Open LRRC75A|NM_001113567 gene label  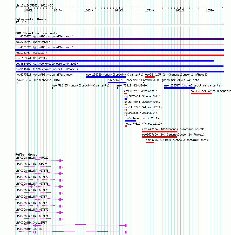click(x=31, y=223)
